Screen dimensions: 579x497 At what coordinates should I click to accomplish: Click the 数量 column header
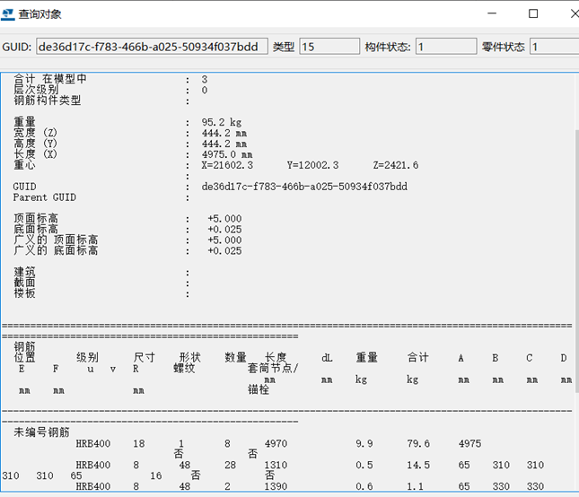(x=235, y=357)
